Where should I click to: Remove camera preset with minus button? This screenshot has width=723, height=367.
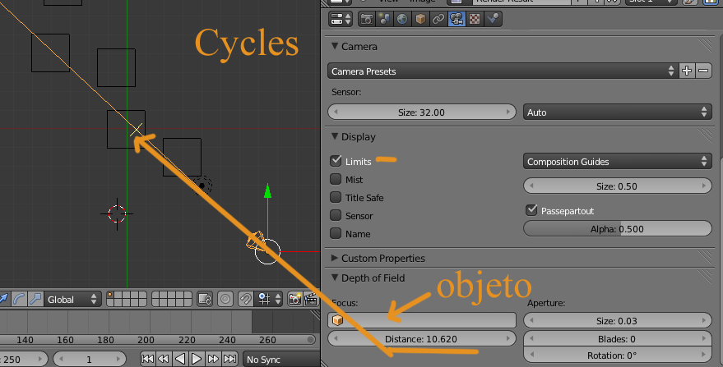(703, 71)
